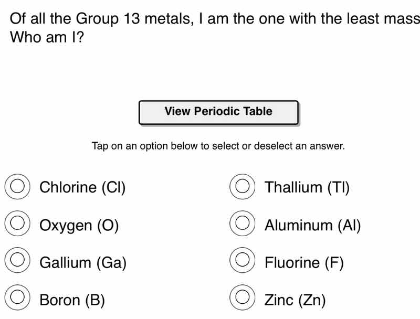Open the View Periodic Table button
420x319 pixels.
click(218, 111)
